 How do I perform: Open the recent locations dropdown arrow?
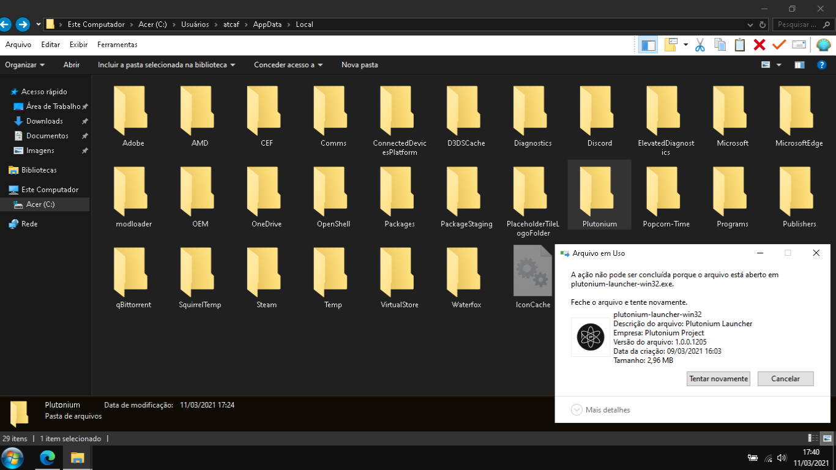tap(38, 24)
